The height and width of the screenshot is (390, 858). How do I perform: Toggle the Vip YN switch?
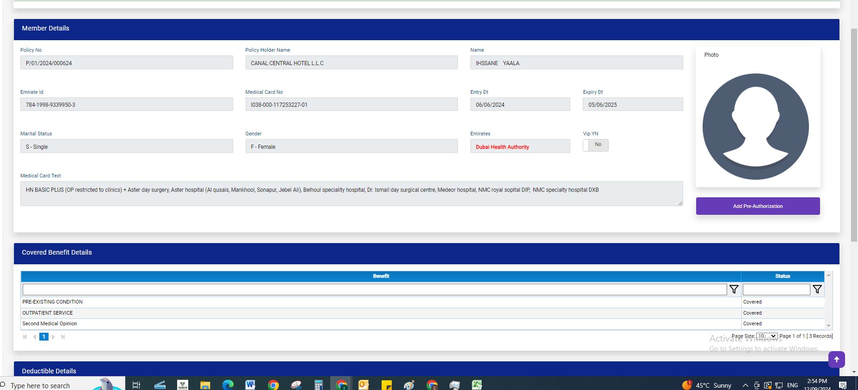(595, 145)
